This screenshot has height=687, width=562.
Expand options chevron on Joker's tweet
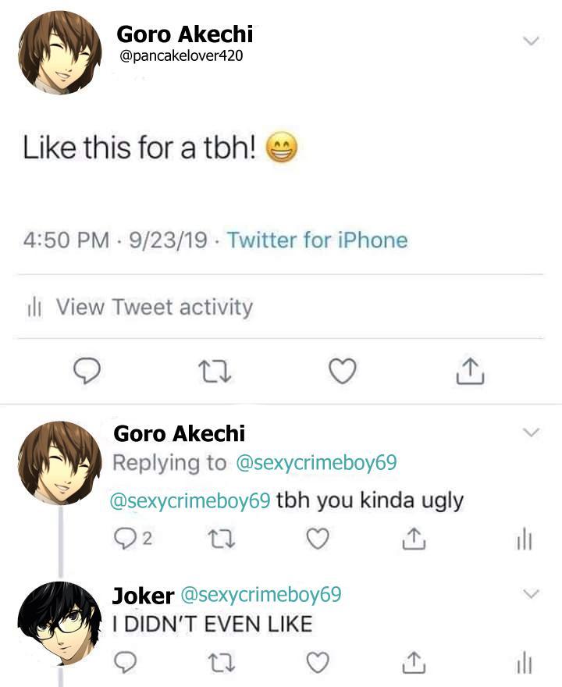pyautogui.click(x=530, y=594)
